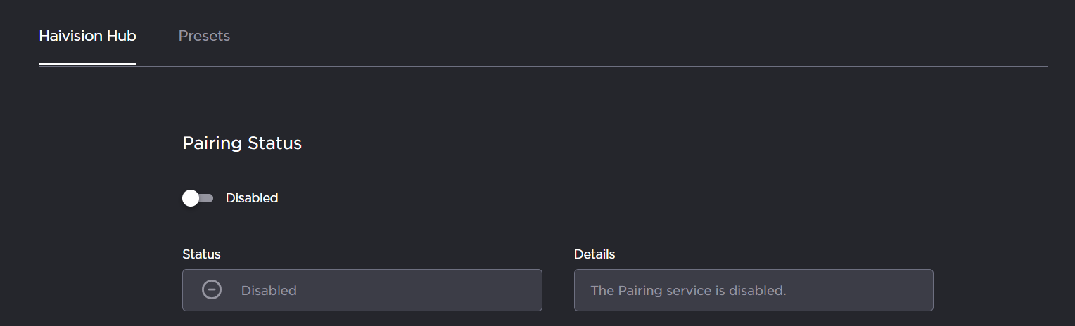Click the white knob of the pairing switch
Viewport: 1075px width, 326px height.
191,198
